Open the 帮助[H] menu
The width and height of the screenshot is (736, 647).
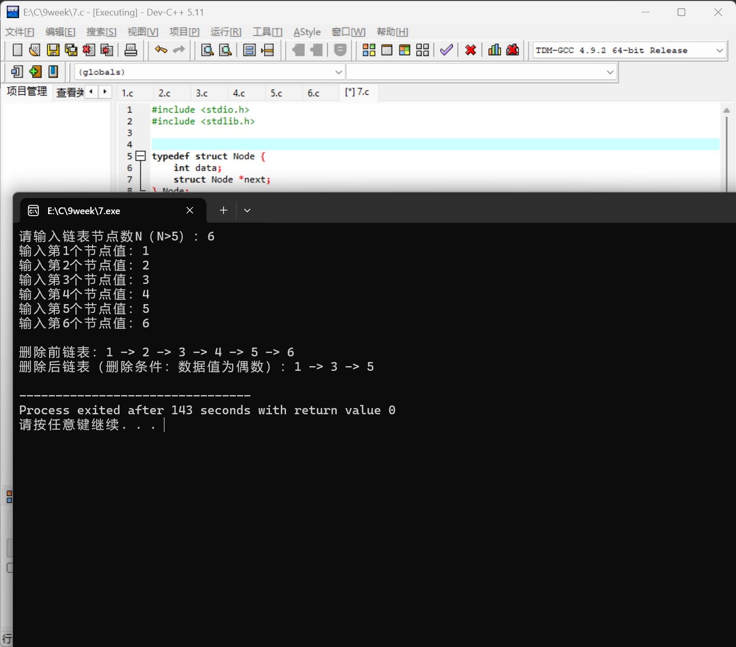point(393,32)
